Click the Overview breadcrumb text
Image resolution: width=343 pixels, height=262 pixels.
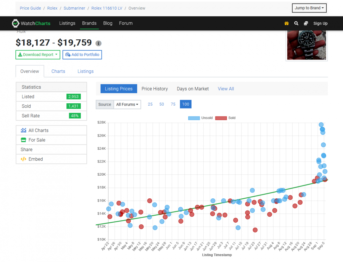click(137, 8)
